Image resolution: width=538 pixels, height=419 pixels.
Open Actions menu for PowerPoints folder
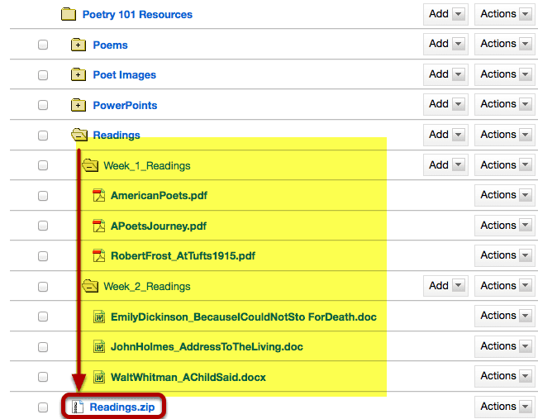tap(505, 104)
